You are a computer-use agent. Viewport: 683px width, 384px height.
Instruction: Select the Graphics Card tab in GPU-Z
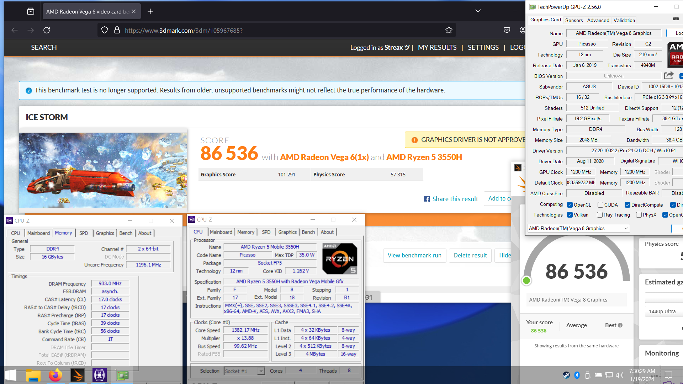tap(545, 20)
